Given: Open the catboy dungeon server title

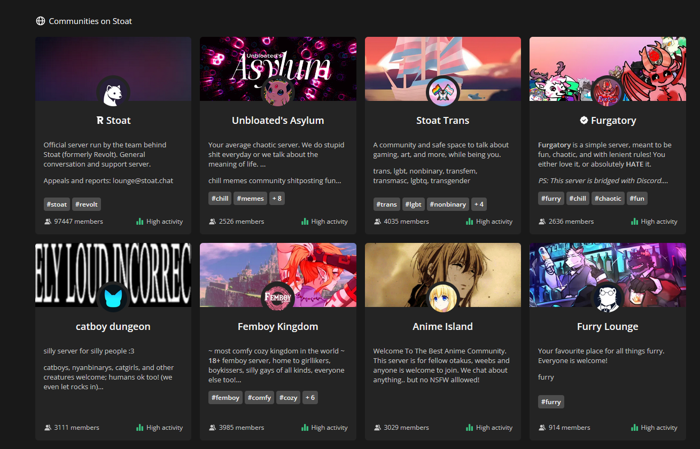Looking at the screenshot, I should click(113, 327).
